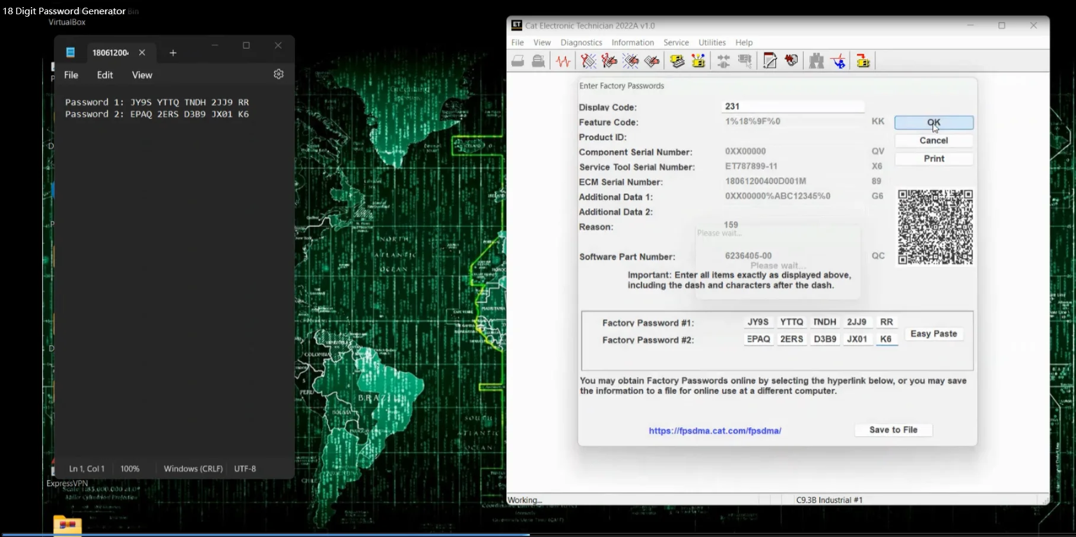Click the first printer icon in ET toolbar
Viewport: 1076px width, 537px height.
click(518, 61)
